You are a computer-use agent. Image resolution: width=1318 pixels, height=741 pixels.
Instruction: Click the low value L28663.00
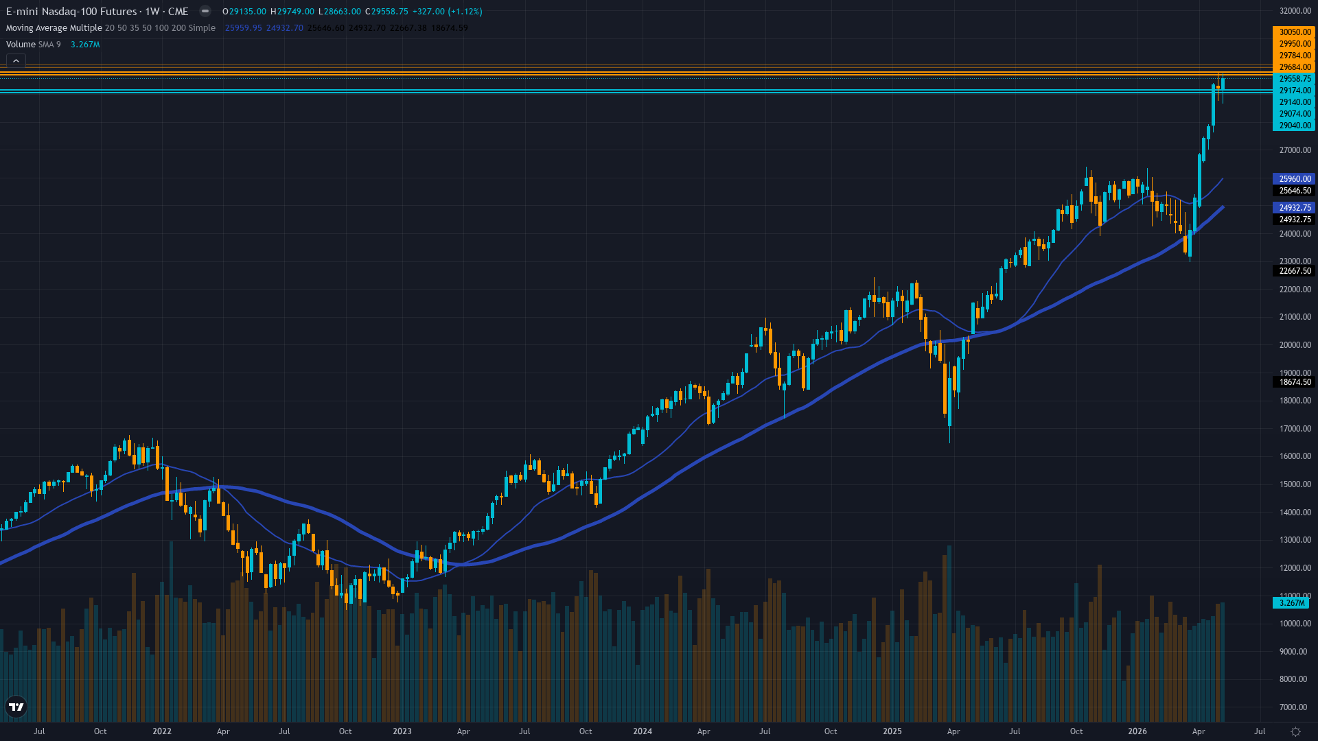pyautogui.click(x=339, y=12)
